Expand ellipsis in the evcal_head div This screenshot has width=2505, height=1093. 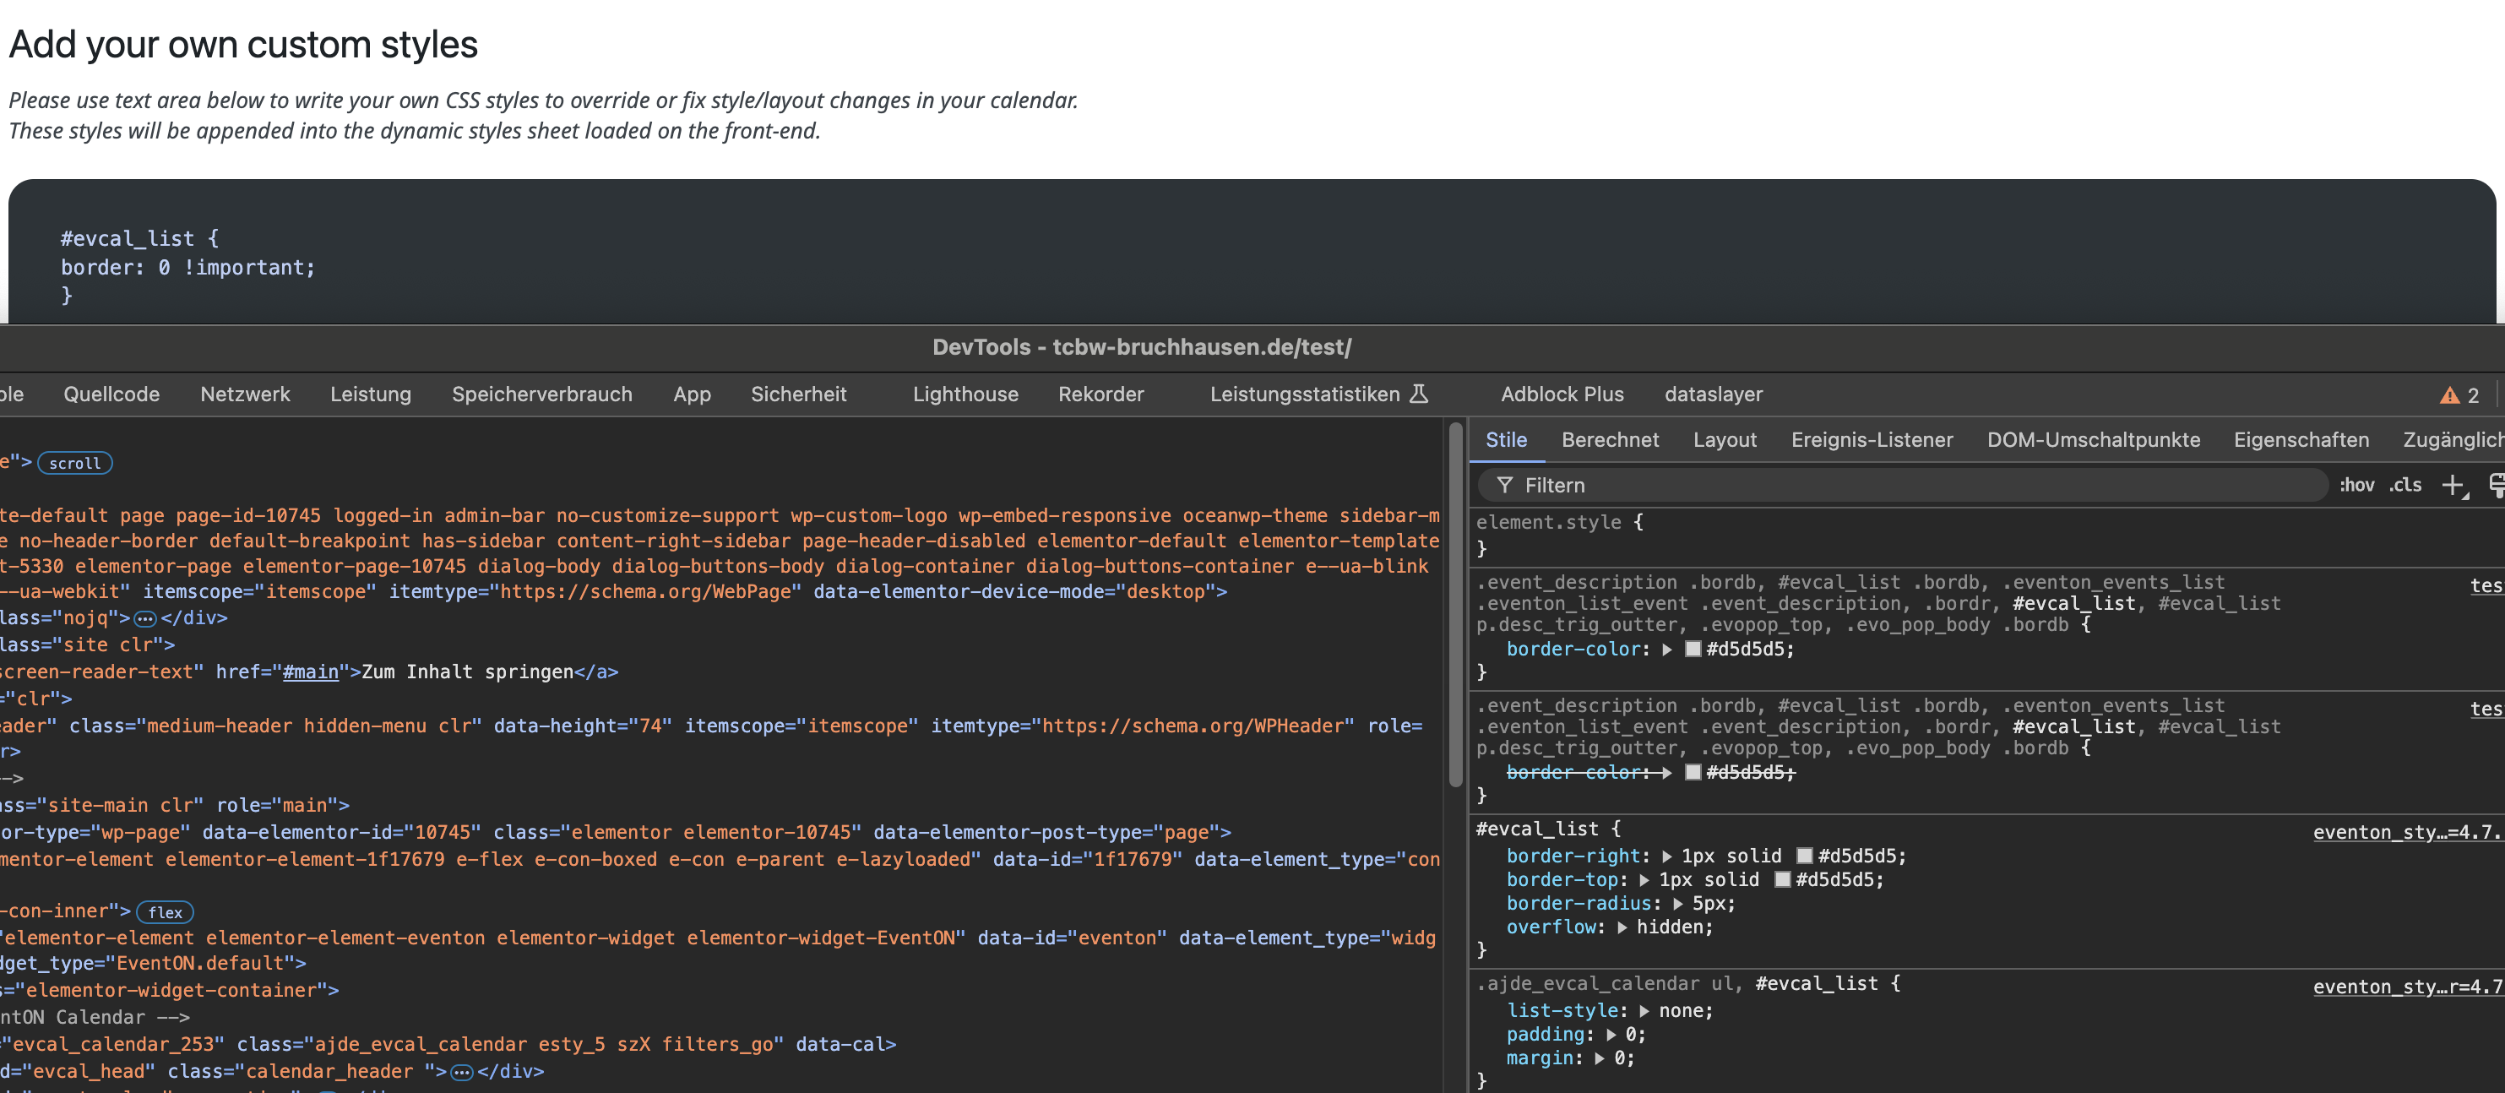[462, 1072]
